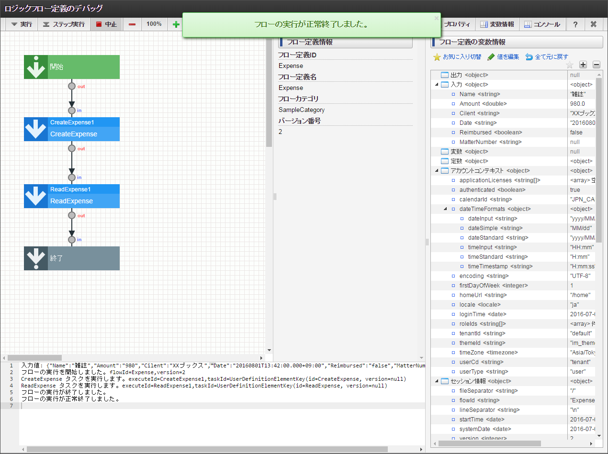
Task: Click the variable panel horizontal scrollbar
Action: [489, 443]
